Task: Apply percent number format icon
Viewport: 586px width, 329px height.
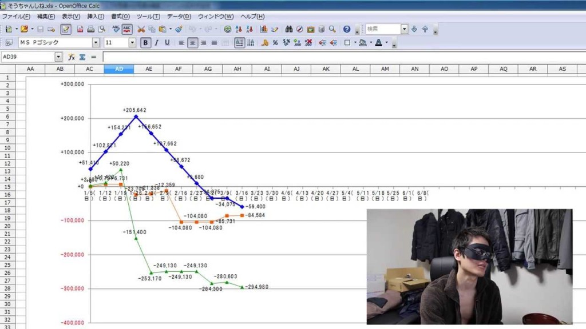Action: [x=275, y=43]
